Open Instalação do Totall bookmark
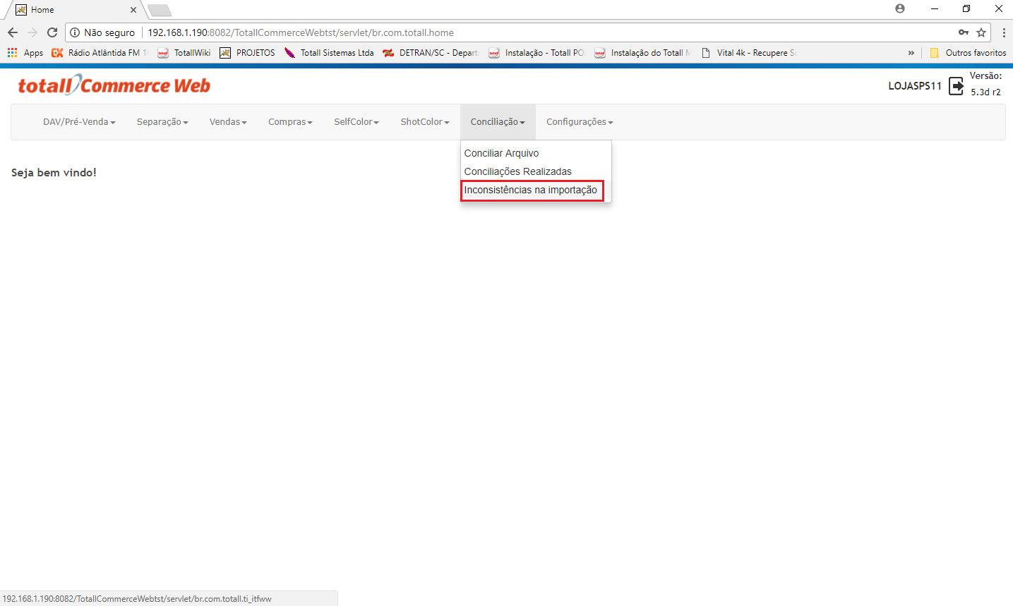The image size is (1013, 606). click(642, 53)
